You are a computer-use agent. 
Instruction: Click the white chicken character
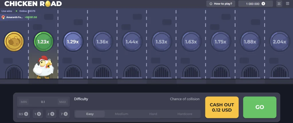pos(43,67)
